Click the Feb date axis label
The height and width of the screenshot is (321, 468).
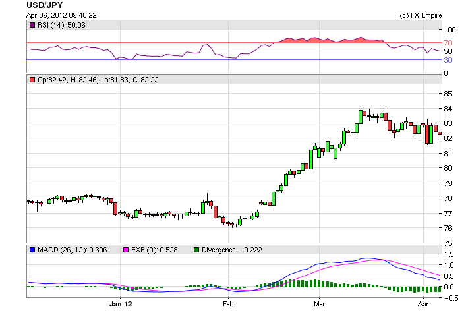(228, 305)
